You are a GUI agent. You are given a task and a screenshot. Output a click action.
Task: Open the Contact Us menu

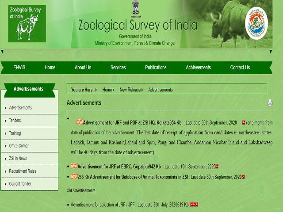tap(240, 68)
